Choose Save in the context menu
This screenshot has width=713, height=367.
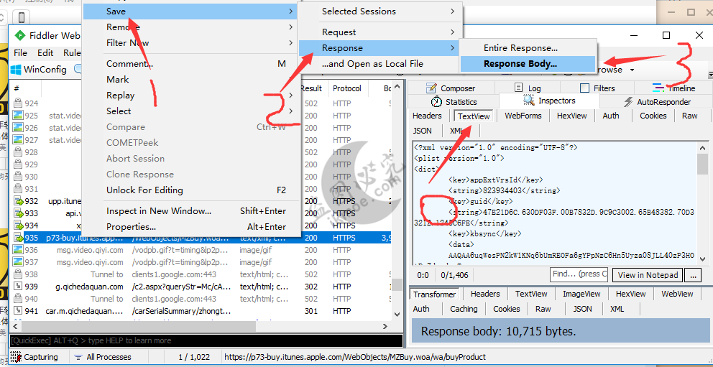point(191,11)
